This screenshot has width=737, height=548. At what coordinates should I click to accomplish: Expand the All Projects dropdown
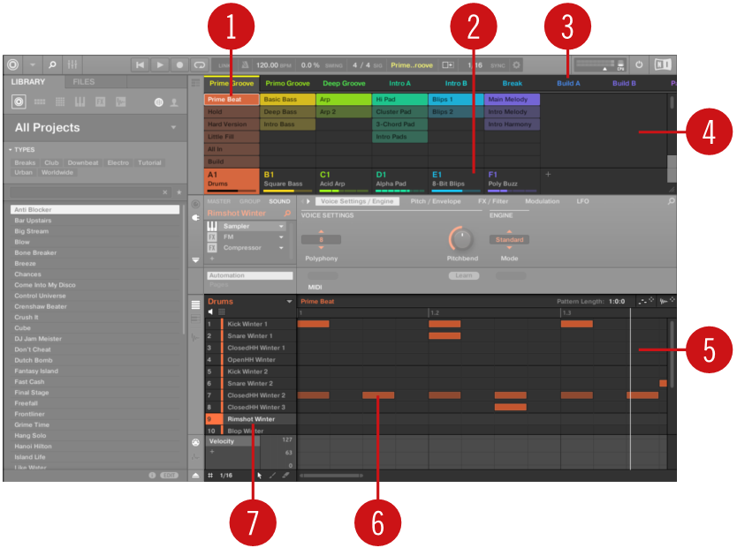pyautogui.click(x=173, y=128)
